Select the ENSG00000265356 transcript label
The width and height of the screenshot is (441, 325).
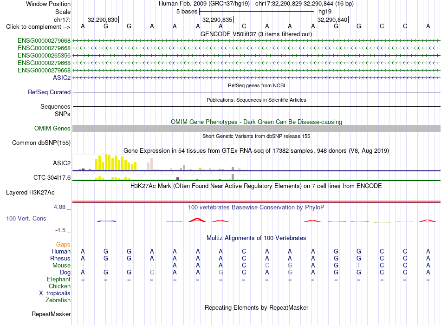(44, 55)
